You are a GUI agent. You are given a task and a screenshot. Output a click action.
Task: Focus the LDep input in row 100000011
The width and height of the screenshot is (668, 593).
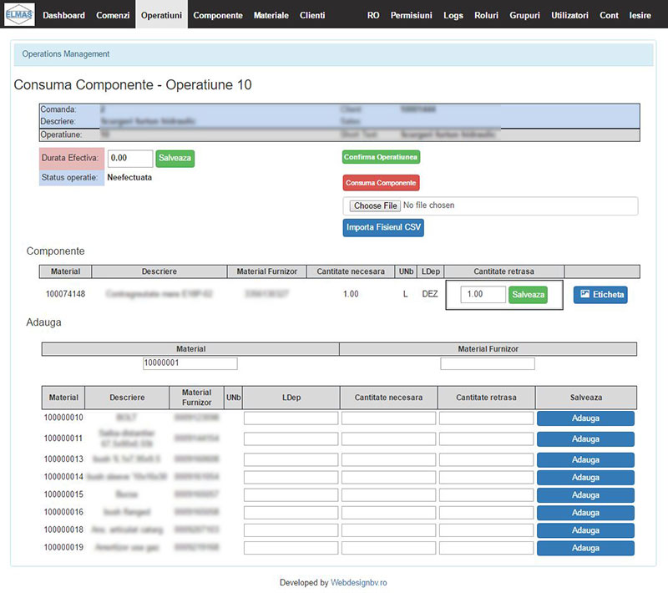(x=291, y=439)
